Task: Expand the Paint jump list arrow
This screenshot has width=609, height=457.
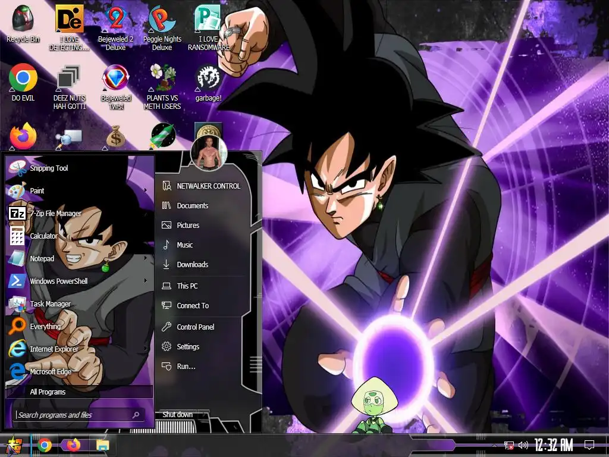Action: (x=146, y=190)
